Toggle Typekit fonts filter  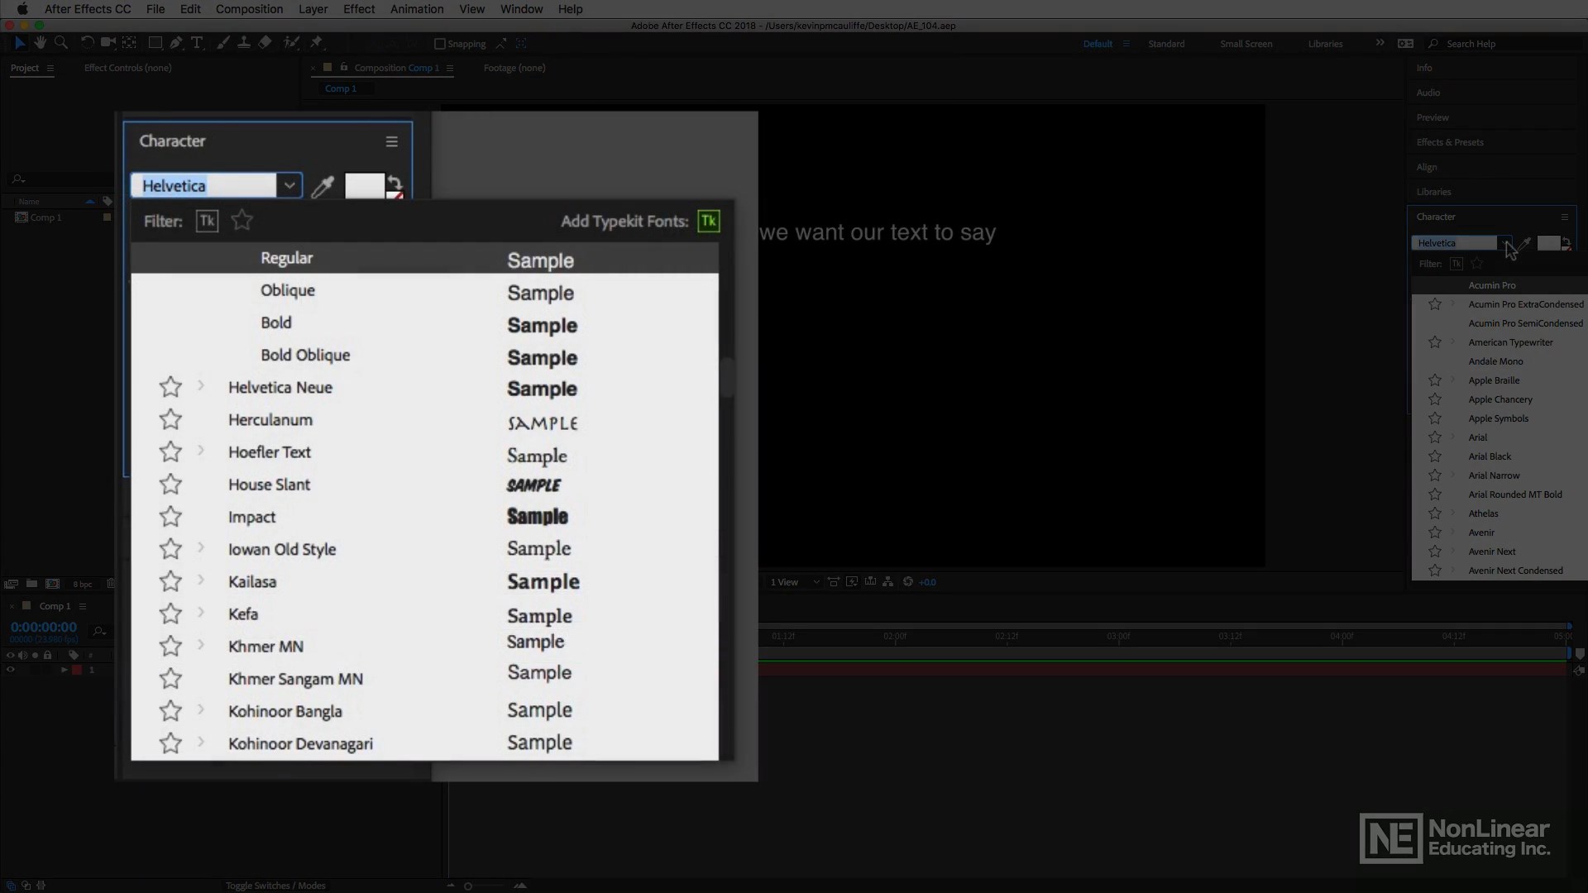[207, 221]
